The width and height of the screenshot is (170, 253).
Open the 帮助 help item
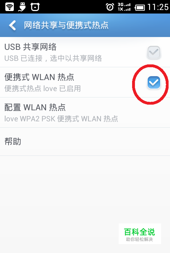85,142
